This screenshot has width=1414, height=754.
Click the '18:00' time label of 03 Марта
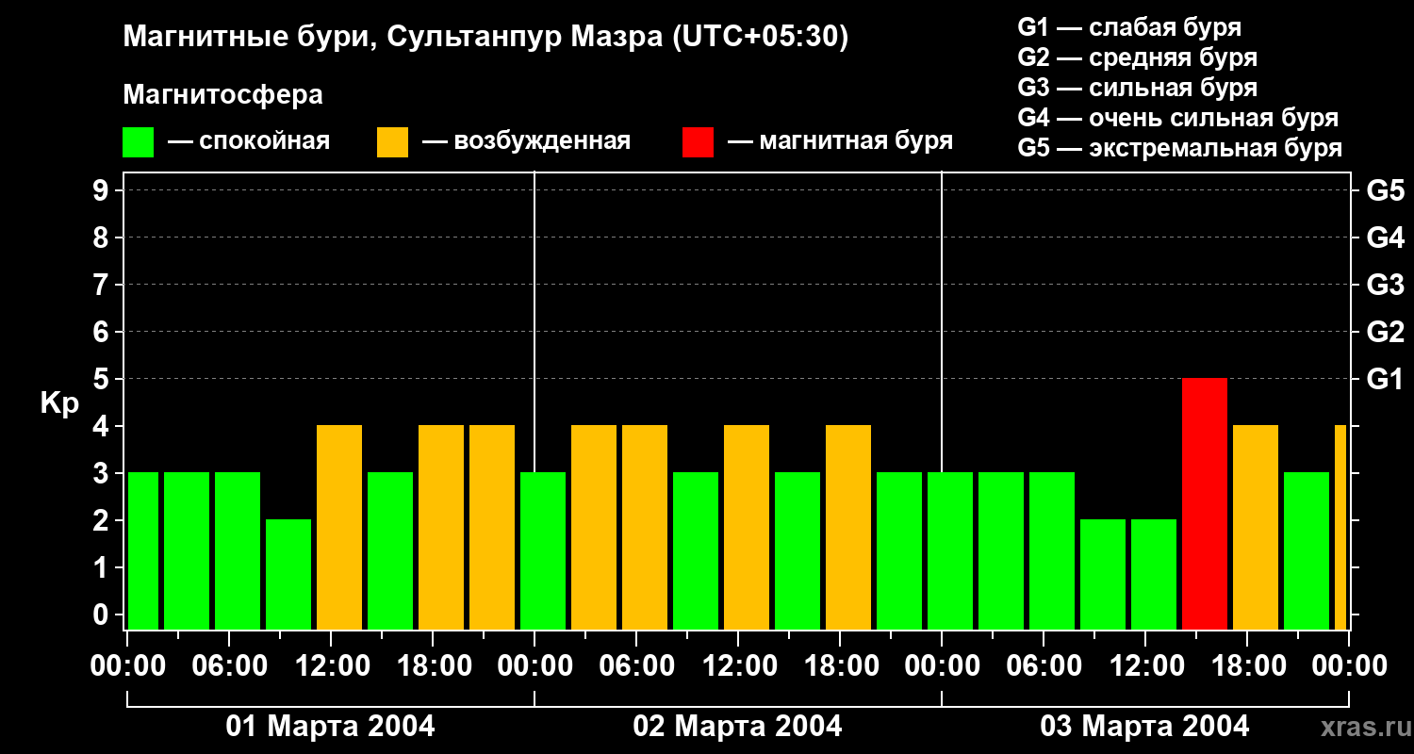(x=1247, y=666)
